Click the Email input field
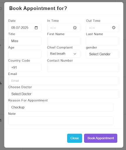 64,81
